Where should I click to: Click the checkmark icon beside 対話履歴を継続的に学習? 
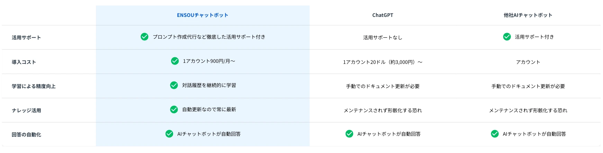pyautogui.click(x=174, y=85)
